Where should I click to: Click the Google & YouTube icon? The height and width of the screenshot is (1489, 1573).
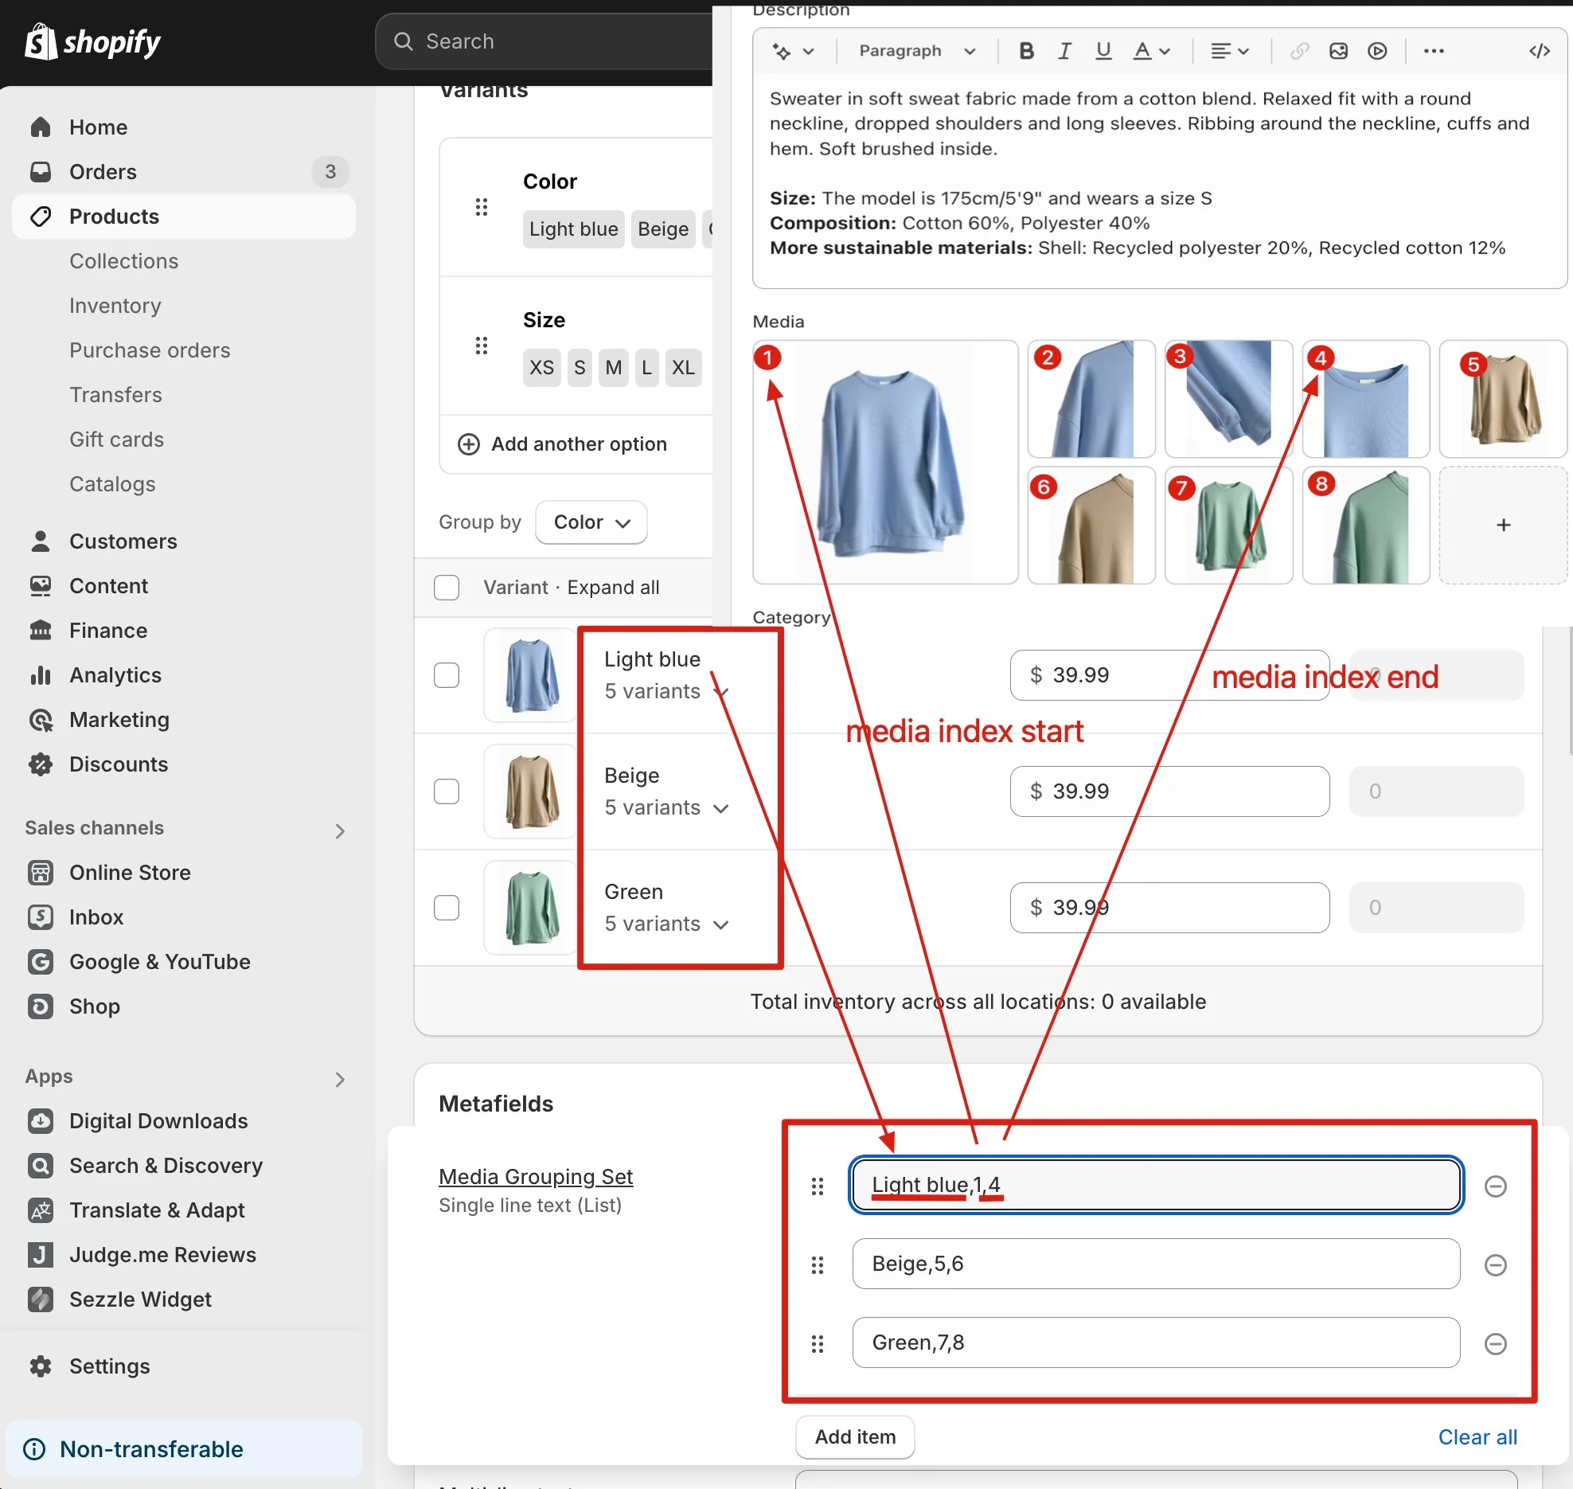tap(41, 962)
